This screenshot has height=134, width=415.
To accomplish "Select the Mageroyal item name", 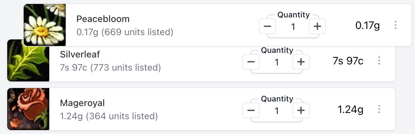I will [82, 103].
